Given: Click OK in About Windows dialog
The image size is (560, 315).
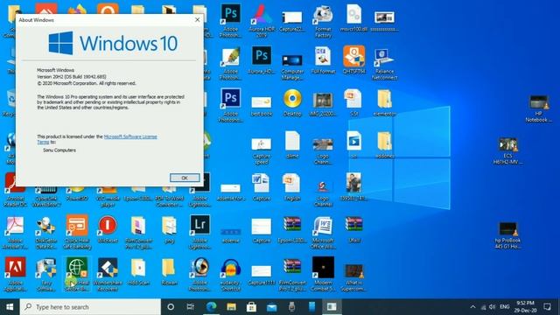Looking at the screenshot, I should point(185,178).
